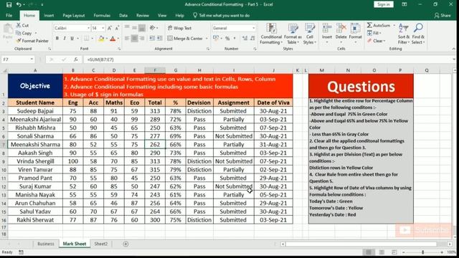Click the Copy icon
The image size is (459, 258).
click(19, 33)
